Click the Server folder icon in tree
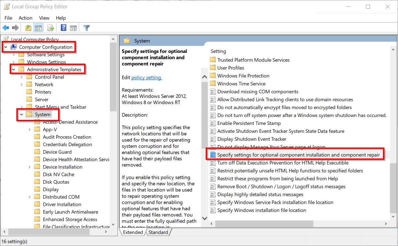 [29, 100]
